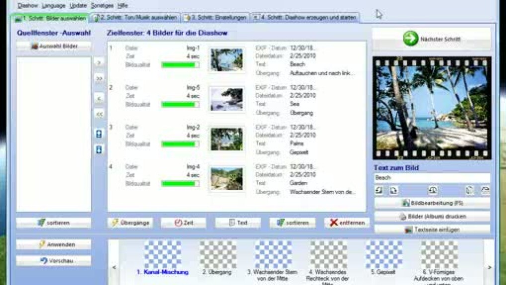Rotate image left using first rotate icon
The height and width of the screenshot is (285, 506).
point(379,190)
